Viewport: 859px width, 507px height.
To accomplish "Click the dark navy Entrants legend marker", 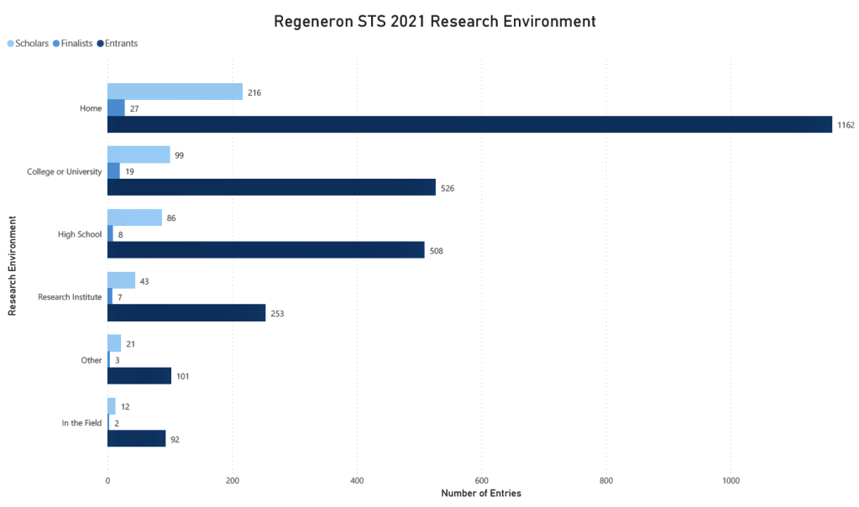I will (100, 44).
